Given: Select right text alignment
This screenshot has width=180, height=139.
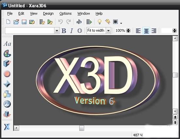Looking at the screenshot, I should pos(154,31).
